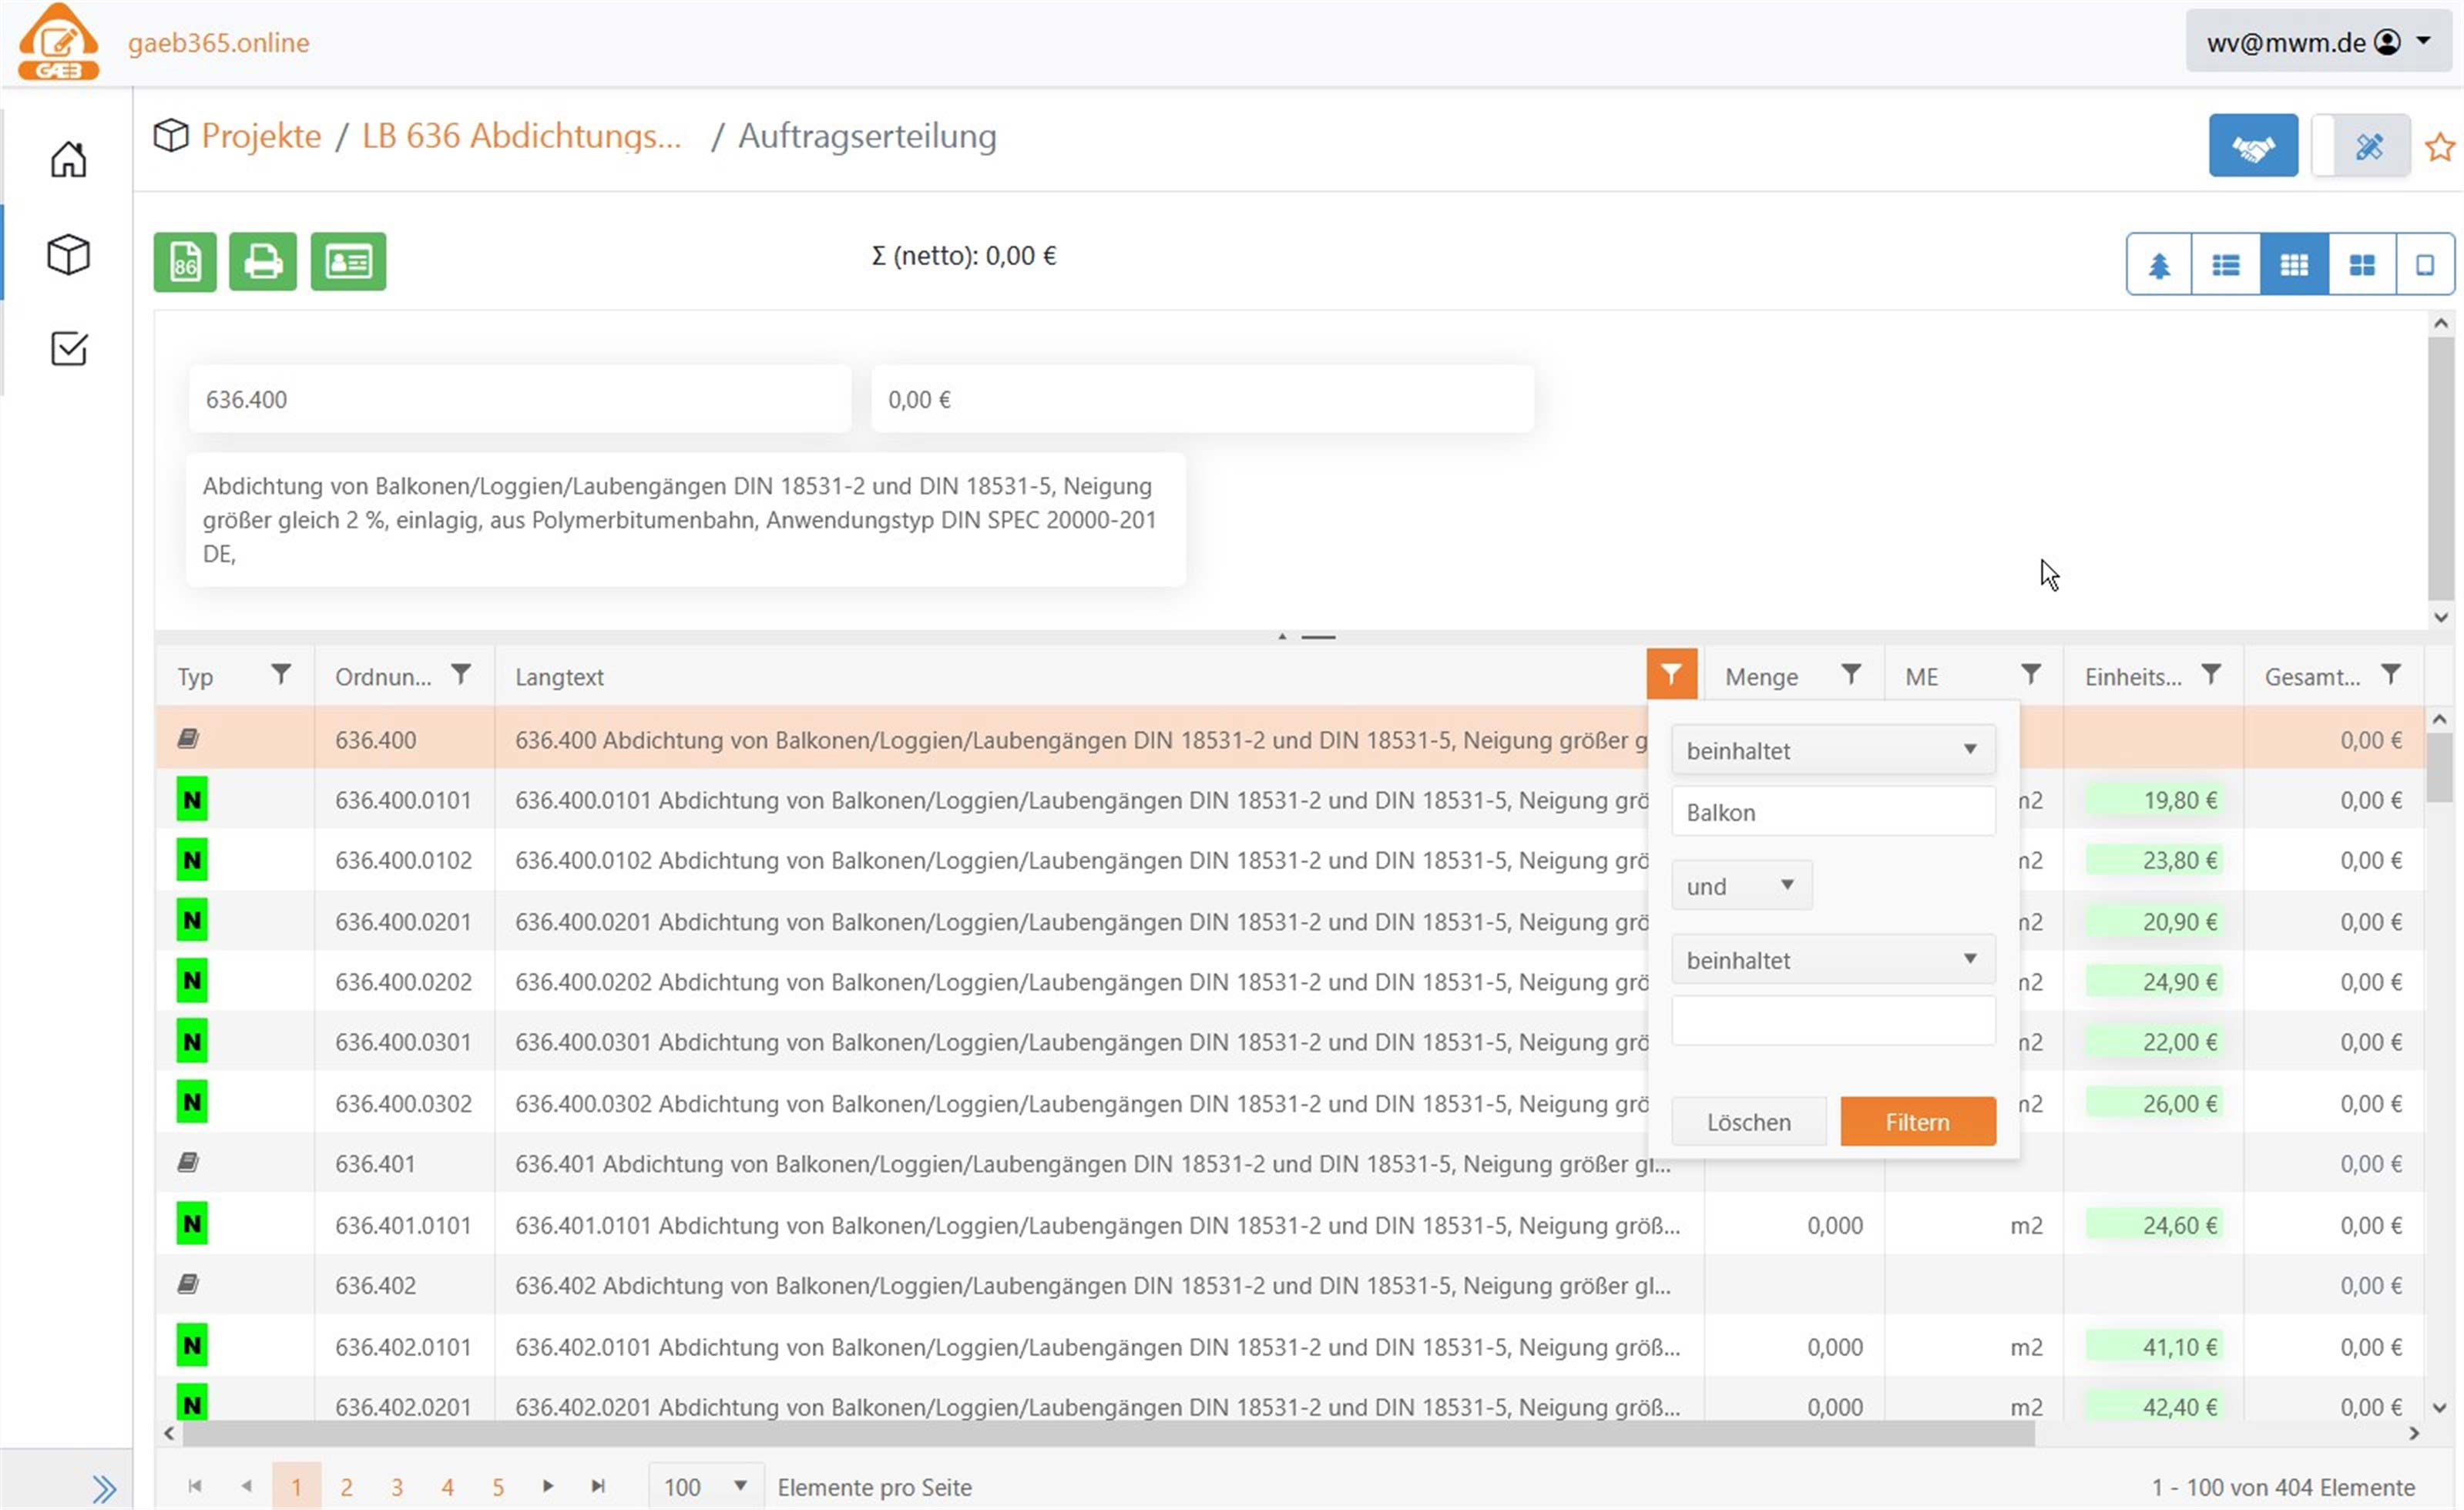
Task: Open the projects cube icon in sidebar
Action: pos(68,254)
